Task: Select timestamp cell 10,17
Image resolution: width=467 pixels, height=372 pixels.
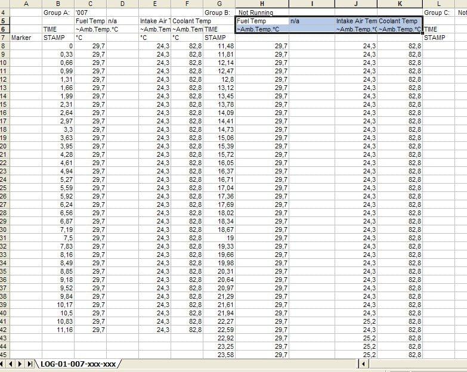Action: 58,305
